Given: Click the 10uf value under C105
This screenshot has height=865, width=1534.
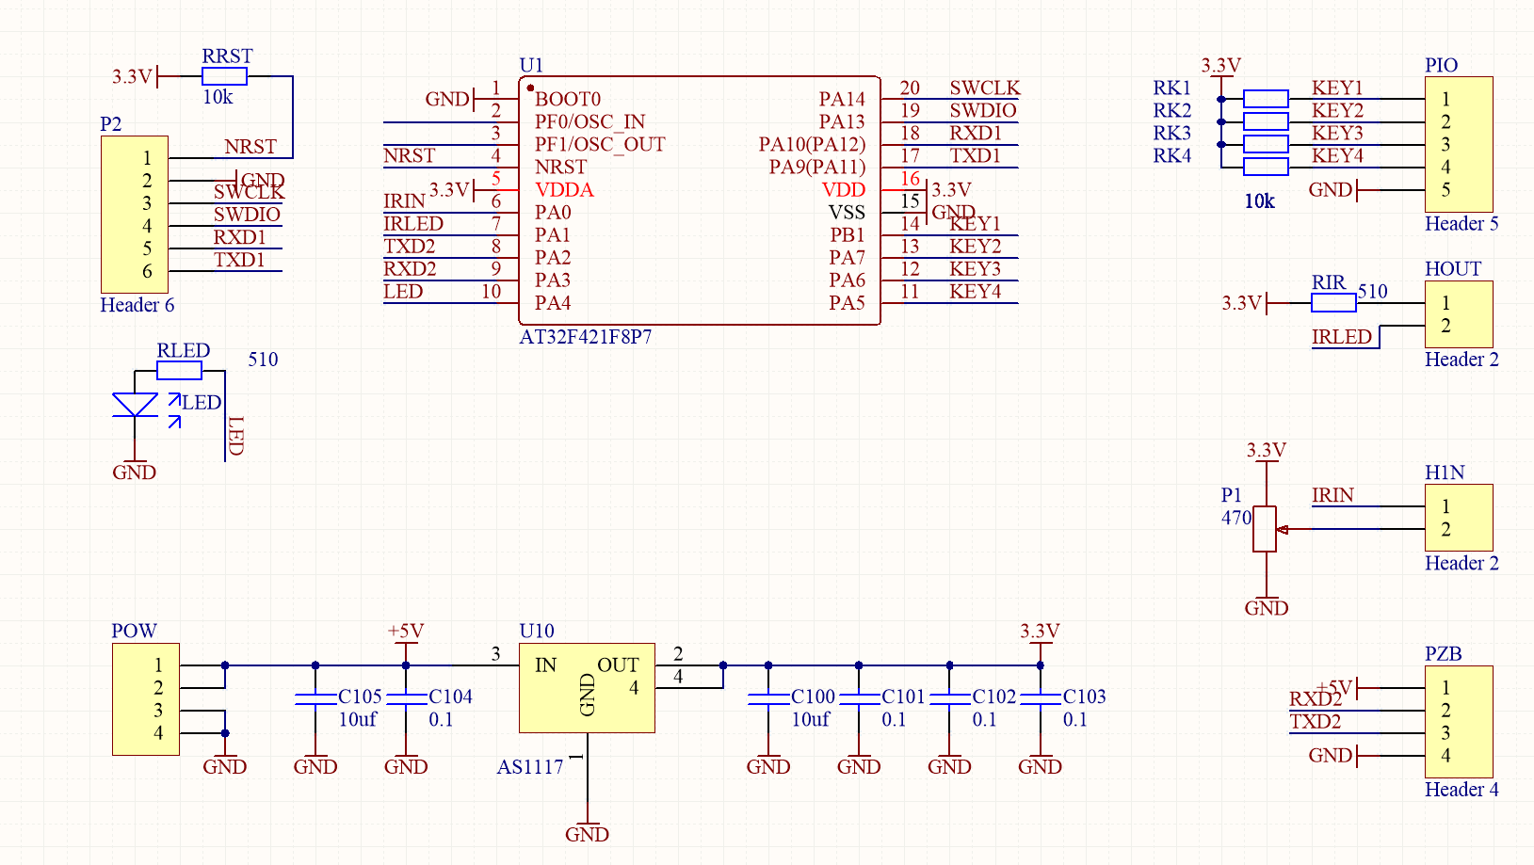Looking at the screenshot, I should 358,719.
